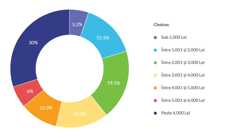Click the 14.3% yellow donut slice
Screen dimensions: 226x139
click(80, 113)
